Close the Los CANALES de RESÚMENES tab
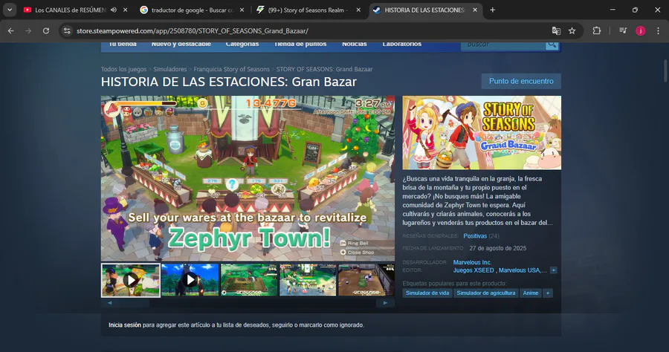 pos(125,10)
